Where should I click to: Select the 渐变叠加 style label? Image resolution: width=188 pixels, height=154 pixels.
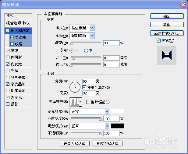pos(18,84)
